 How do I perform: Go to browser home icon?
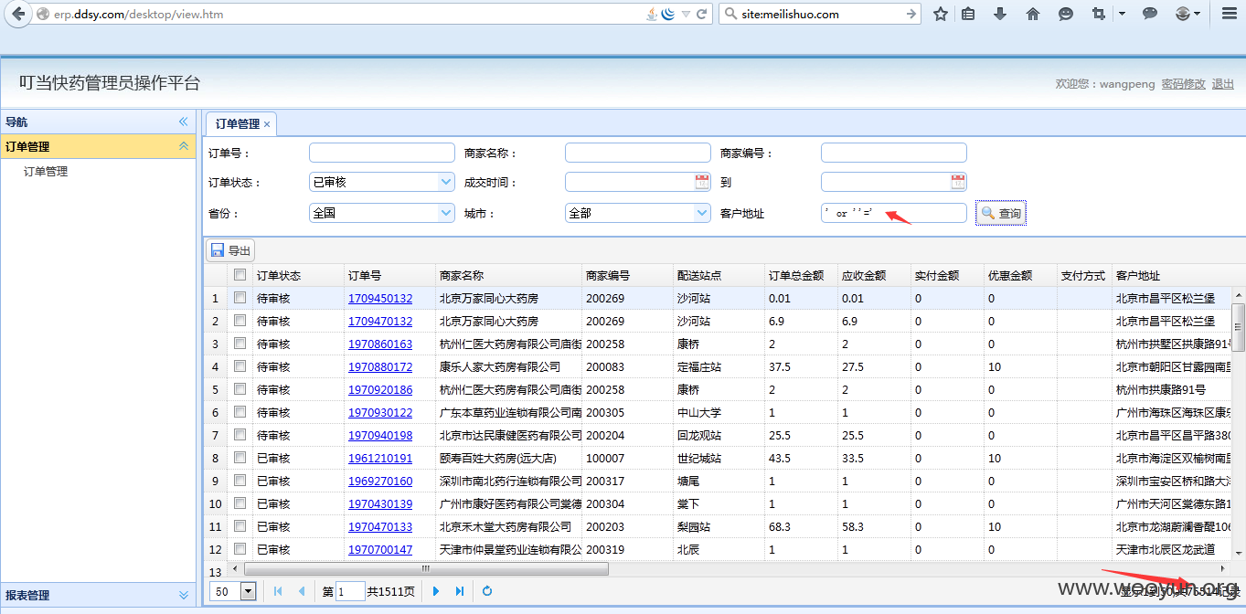pos(1033,14)
